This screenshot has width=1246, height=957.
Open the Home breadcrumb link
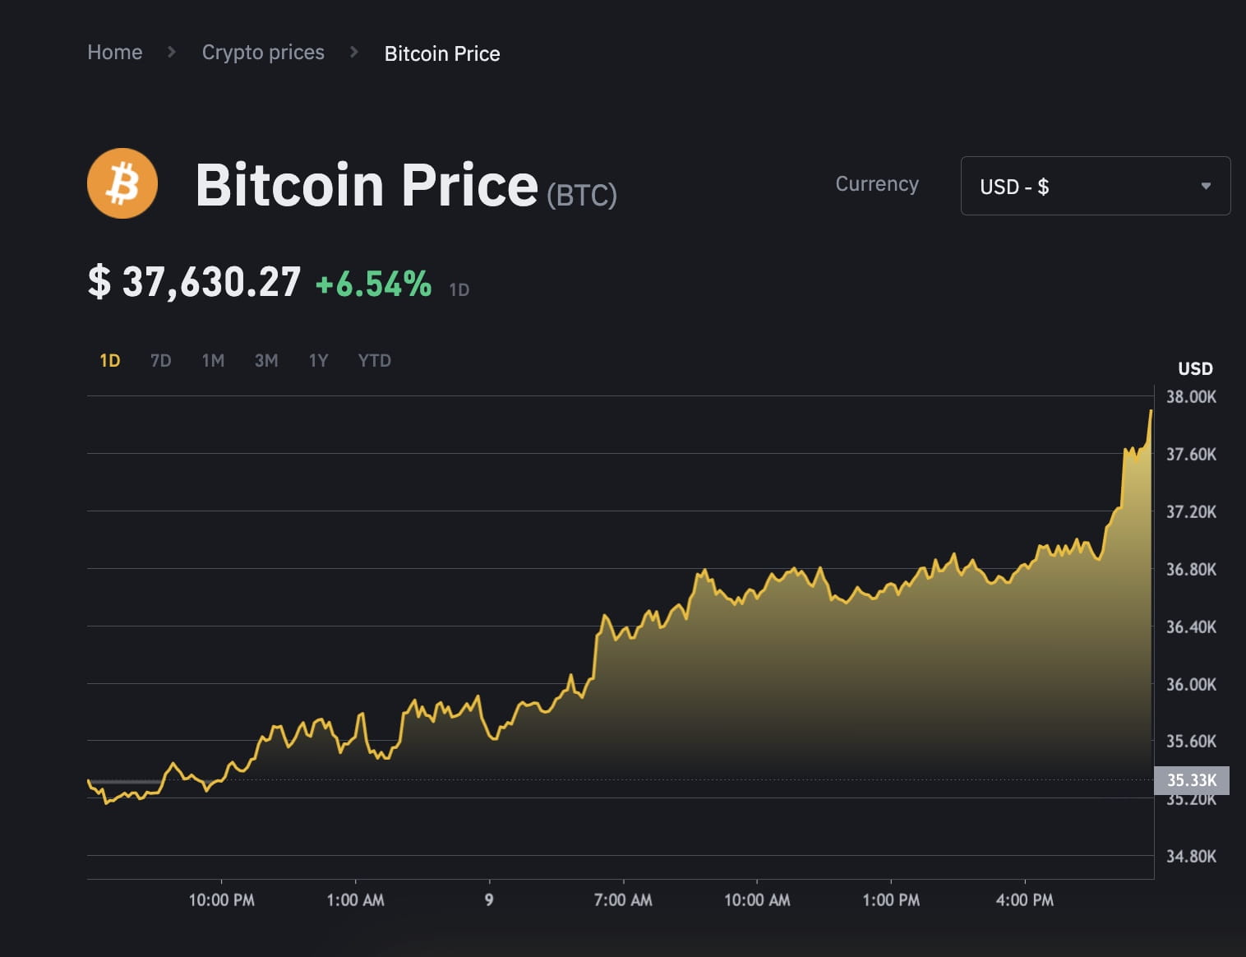click(x=114, y=52)
